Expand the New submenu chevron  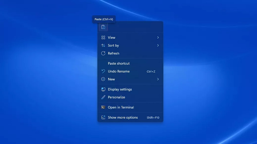pos(158,79)
